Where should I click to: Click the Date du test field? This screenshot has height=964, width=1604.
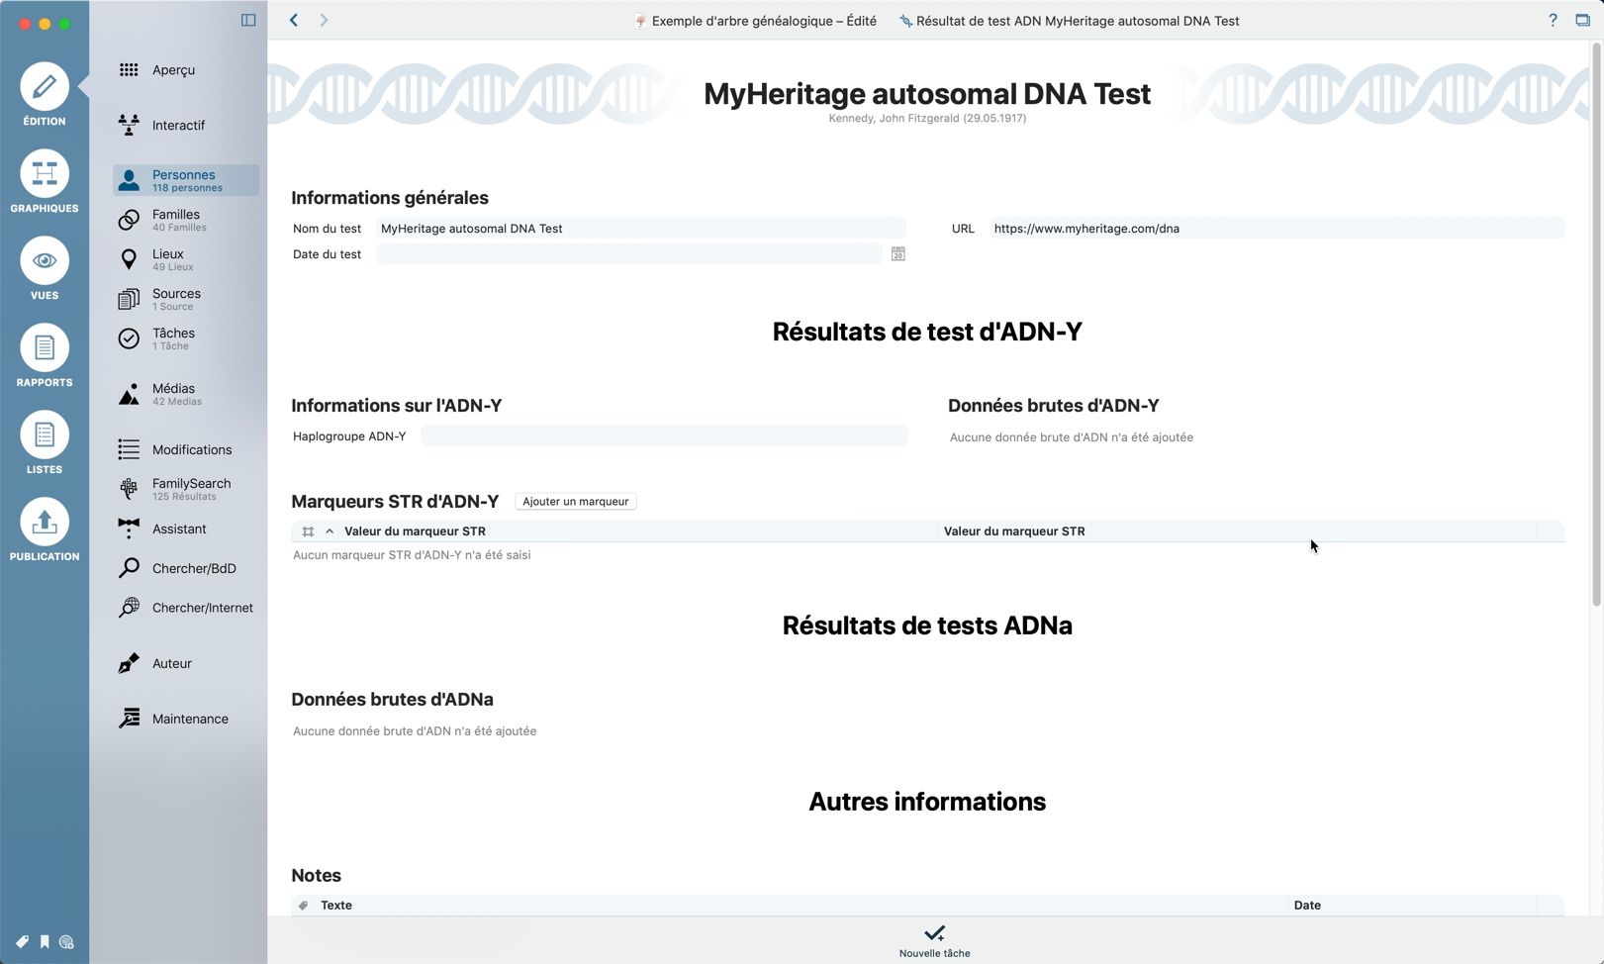[x=628, y=254]
